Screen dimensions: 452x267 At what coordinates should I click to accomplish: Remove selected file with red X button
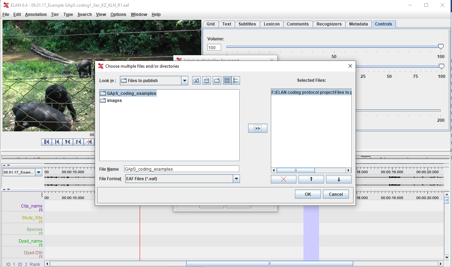coord(283,179)
